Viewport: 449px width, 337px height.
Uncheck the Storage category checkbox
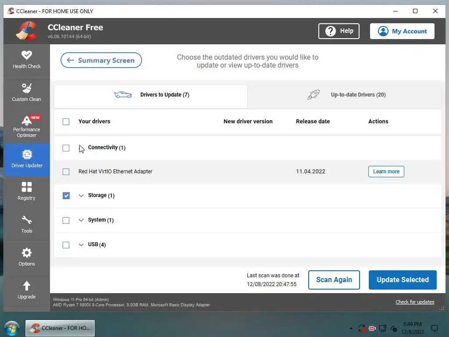tap(66, 195)
